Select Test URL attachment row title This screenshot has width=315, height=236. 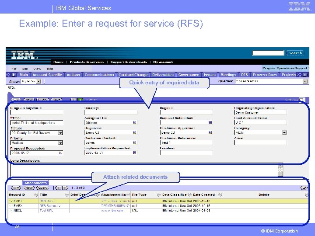46,211
